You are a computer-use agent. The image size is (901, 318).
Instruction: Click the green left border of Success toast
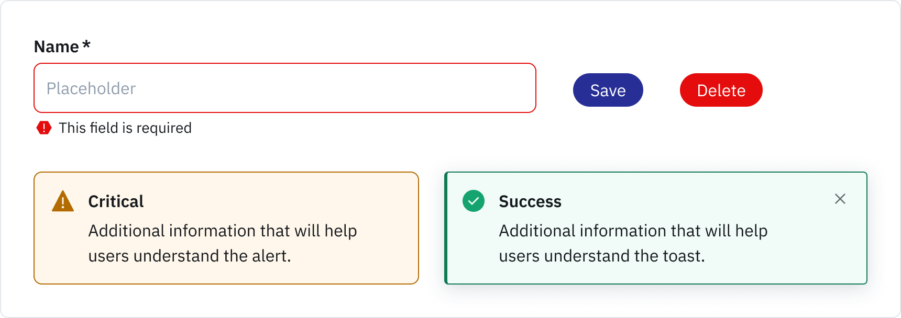(446, 228)
